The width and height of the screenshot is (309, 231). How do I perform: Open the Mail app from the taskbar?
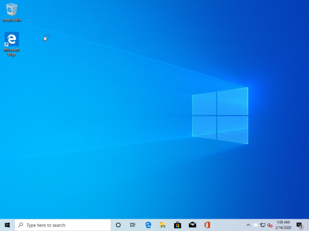click(x=192, y=225)
